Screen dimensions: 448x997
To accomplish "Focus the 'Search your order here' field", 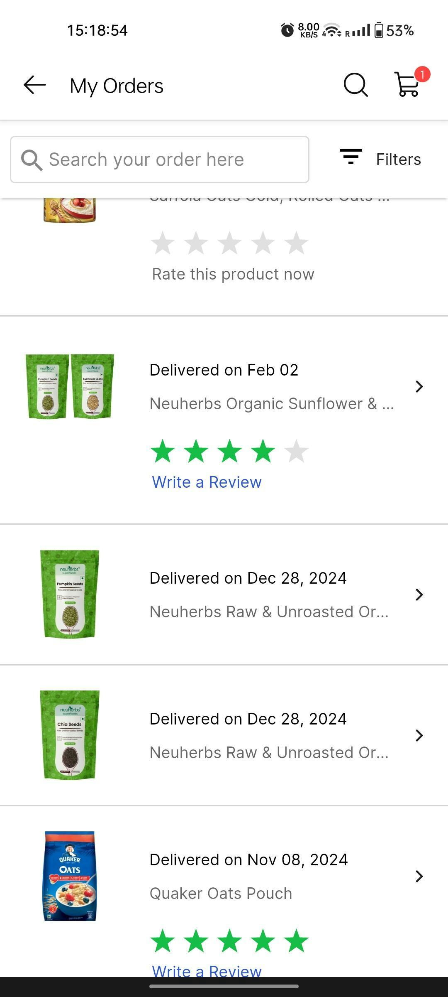I will pos(160,160).
